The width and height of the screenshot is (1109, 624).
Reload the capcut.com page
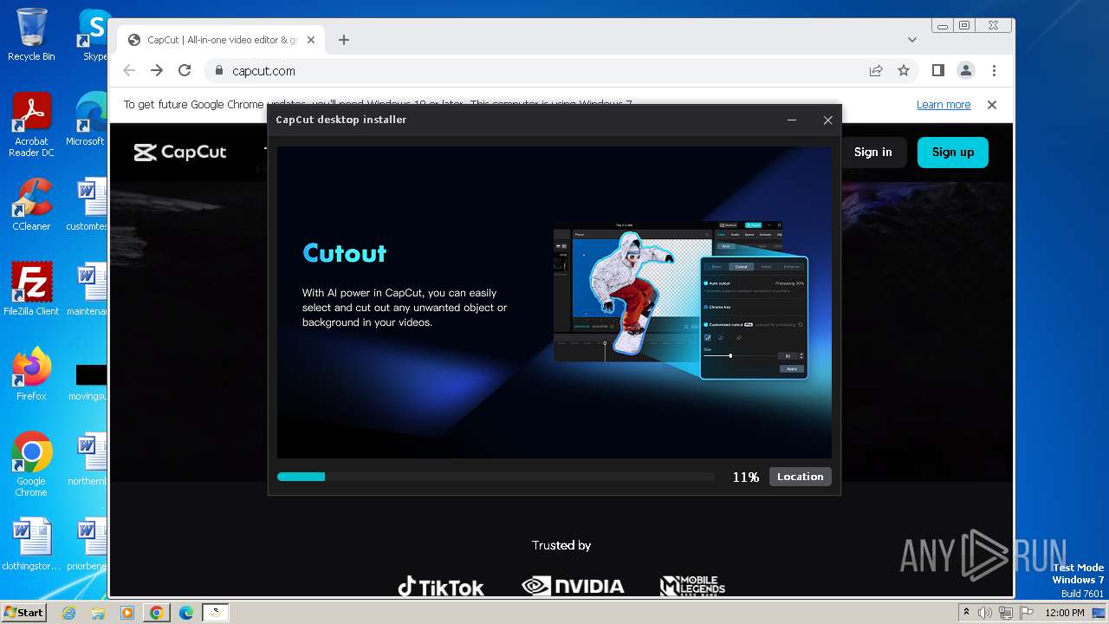point(185,70)
